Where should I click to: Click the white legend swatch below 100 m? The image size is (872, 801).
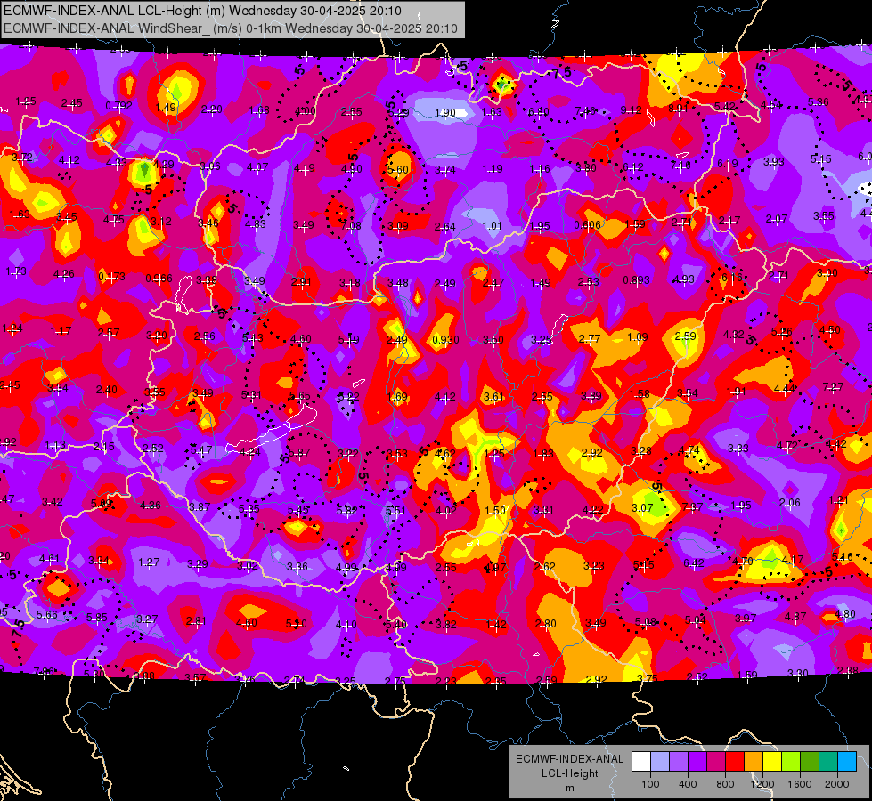coord(641,762)
